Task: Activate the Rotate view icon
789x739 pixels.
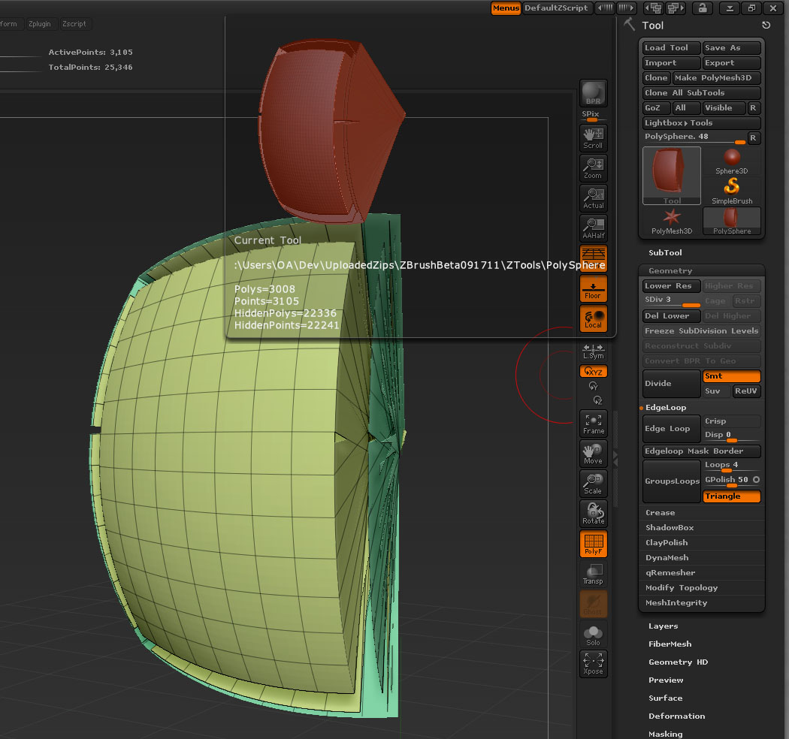Action: (x=594, y=514)
